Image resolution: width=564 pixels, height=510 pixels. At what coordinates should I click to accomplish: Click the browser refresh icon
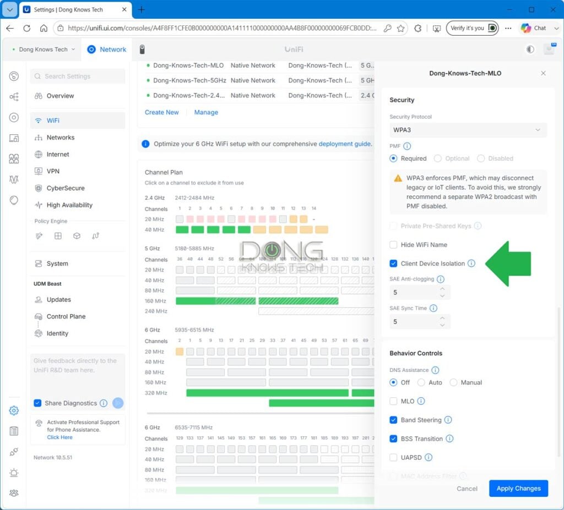pos(26,28)
